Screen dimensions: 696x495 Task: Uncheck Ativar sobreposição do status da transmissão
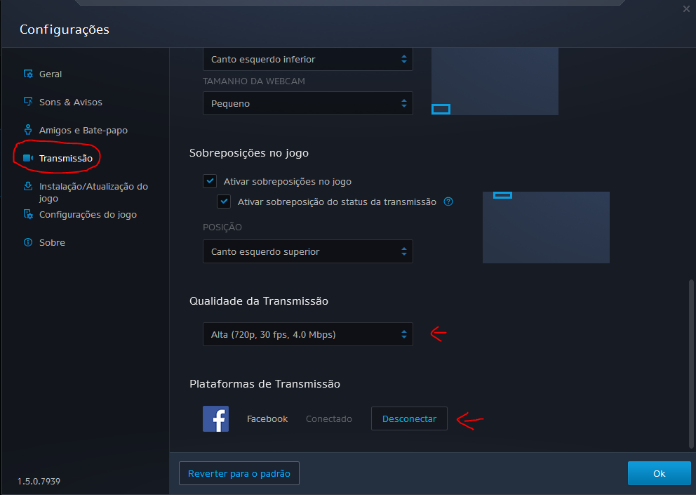pyautogui.click(x=224, y=202)
